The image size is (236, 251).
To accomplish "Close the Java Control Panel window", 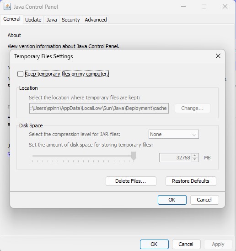I will 225,7.
